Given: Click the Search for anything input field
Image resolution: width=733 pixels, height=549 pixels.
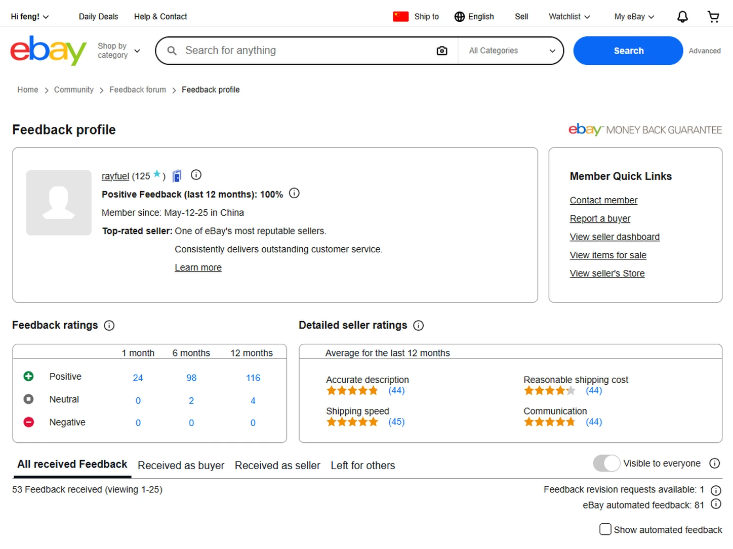Looking at the screenshot, I should coord(306,51).
